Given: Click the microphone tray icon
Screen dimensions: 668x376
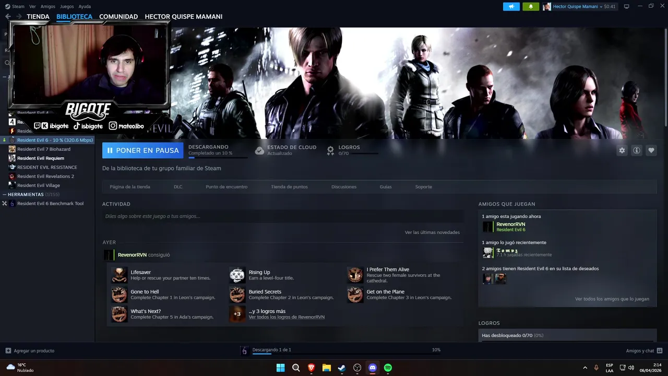Looking at the screenshot, I should coord(596,368).
